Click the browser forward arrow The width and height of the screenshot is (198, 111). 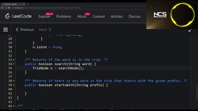6,8
